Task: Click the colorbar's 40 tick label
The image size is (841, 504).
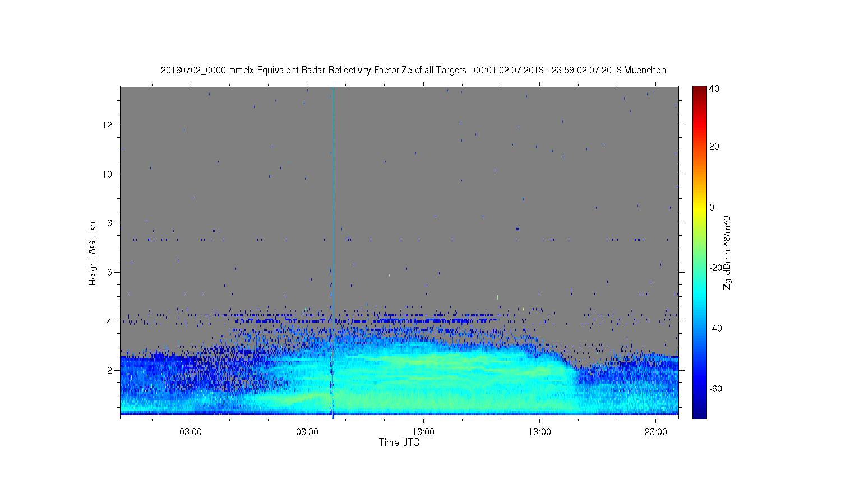Action: [x=714, y=89]
